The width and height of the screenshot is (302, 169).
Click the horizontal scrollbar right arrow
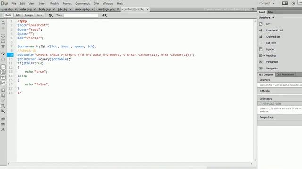coord(251,164)
